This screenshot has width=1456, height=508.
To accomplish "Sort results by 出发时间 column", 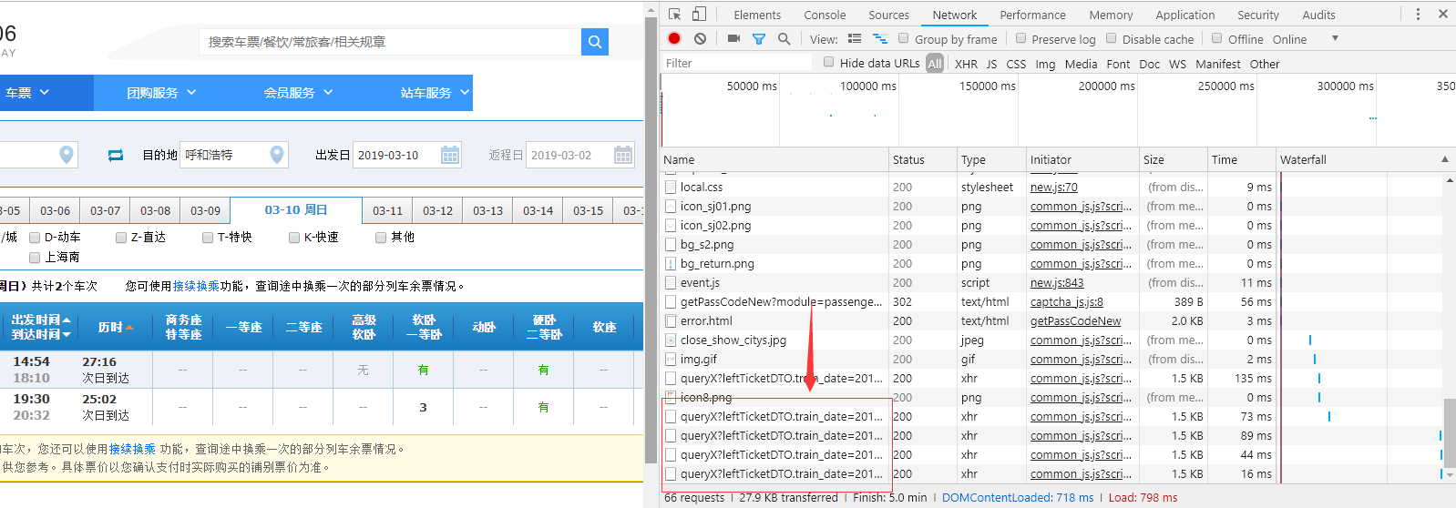I will coord(41,320).
